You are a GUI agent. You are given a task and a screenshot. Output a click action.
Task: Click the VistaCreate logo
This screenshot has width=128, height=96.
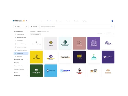pos(17,21)
